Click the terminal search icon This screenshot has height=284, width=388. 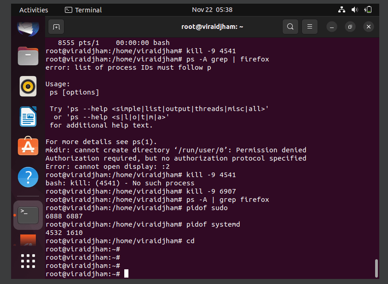point(290,27)
